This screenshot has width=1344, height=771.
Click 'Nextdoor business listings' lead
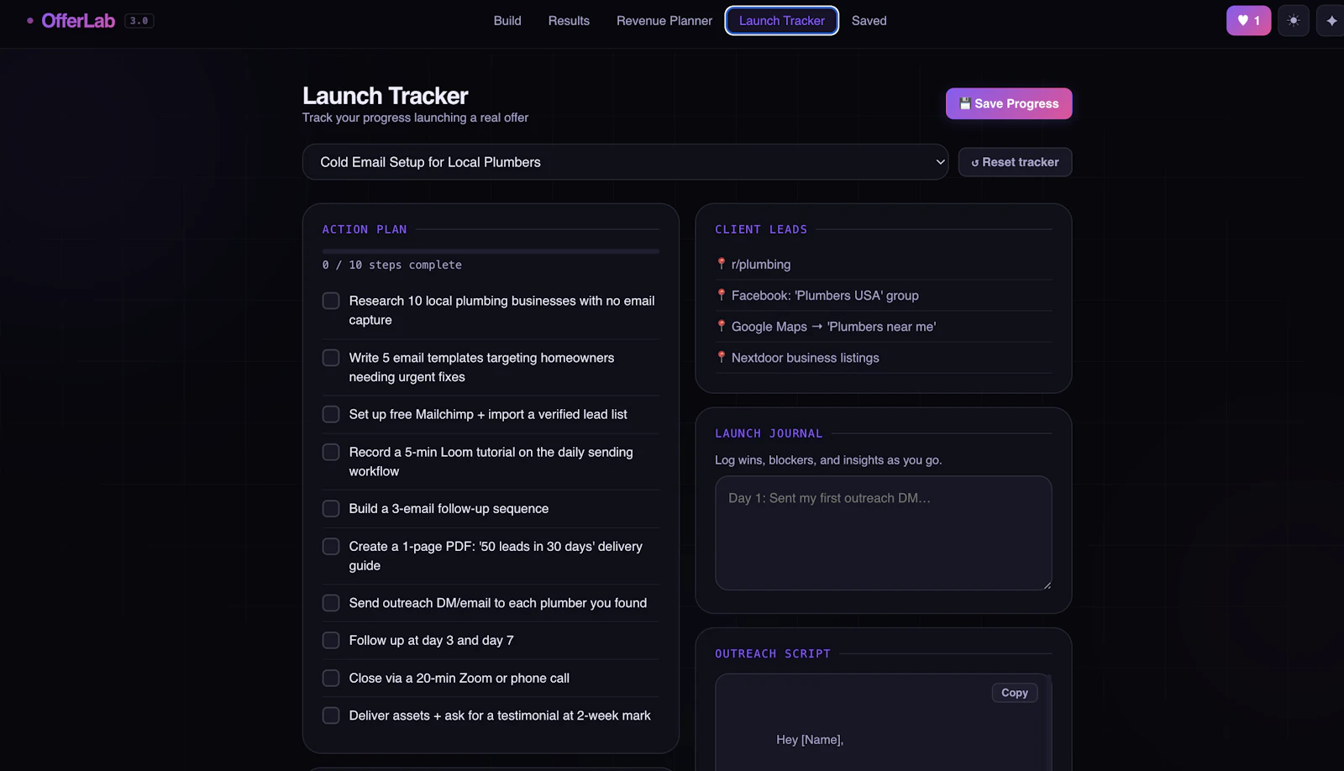pyautogui.click(x=806, y=357)
